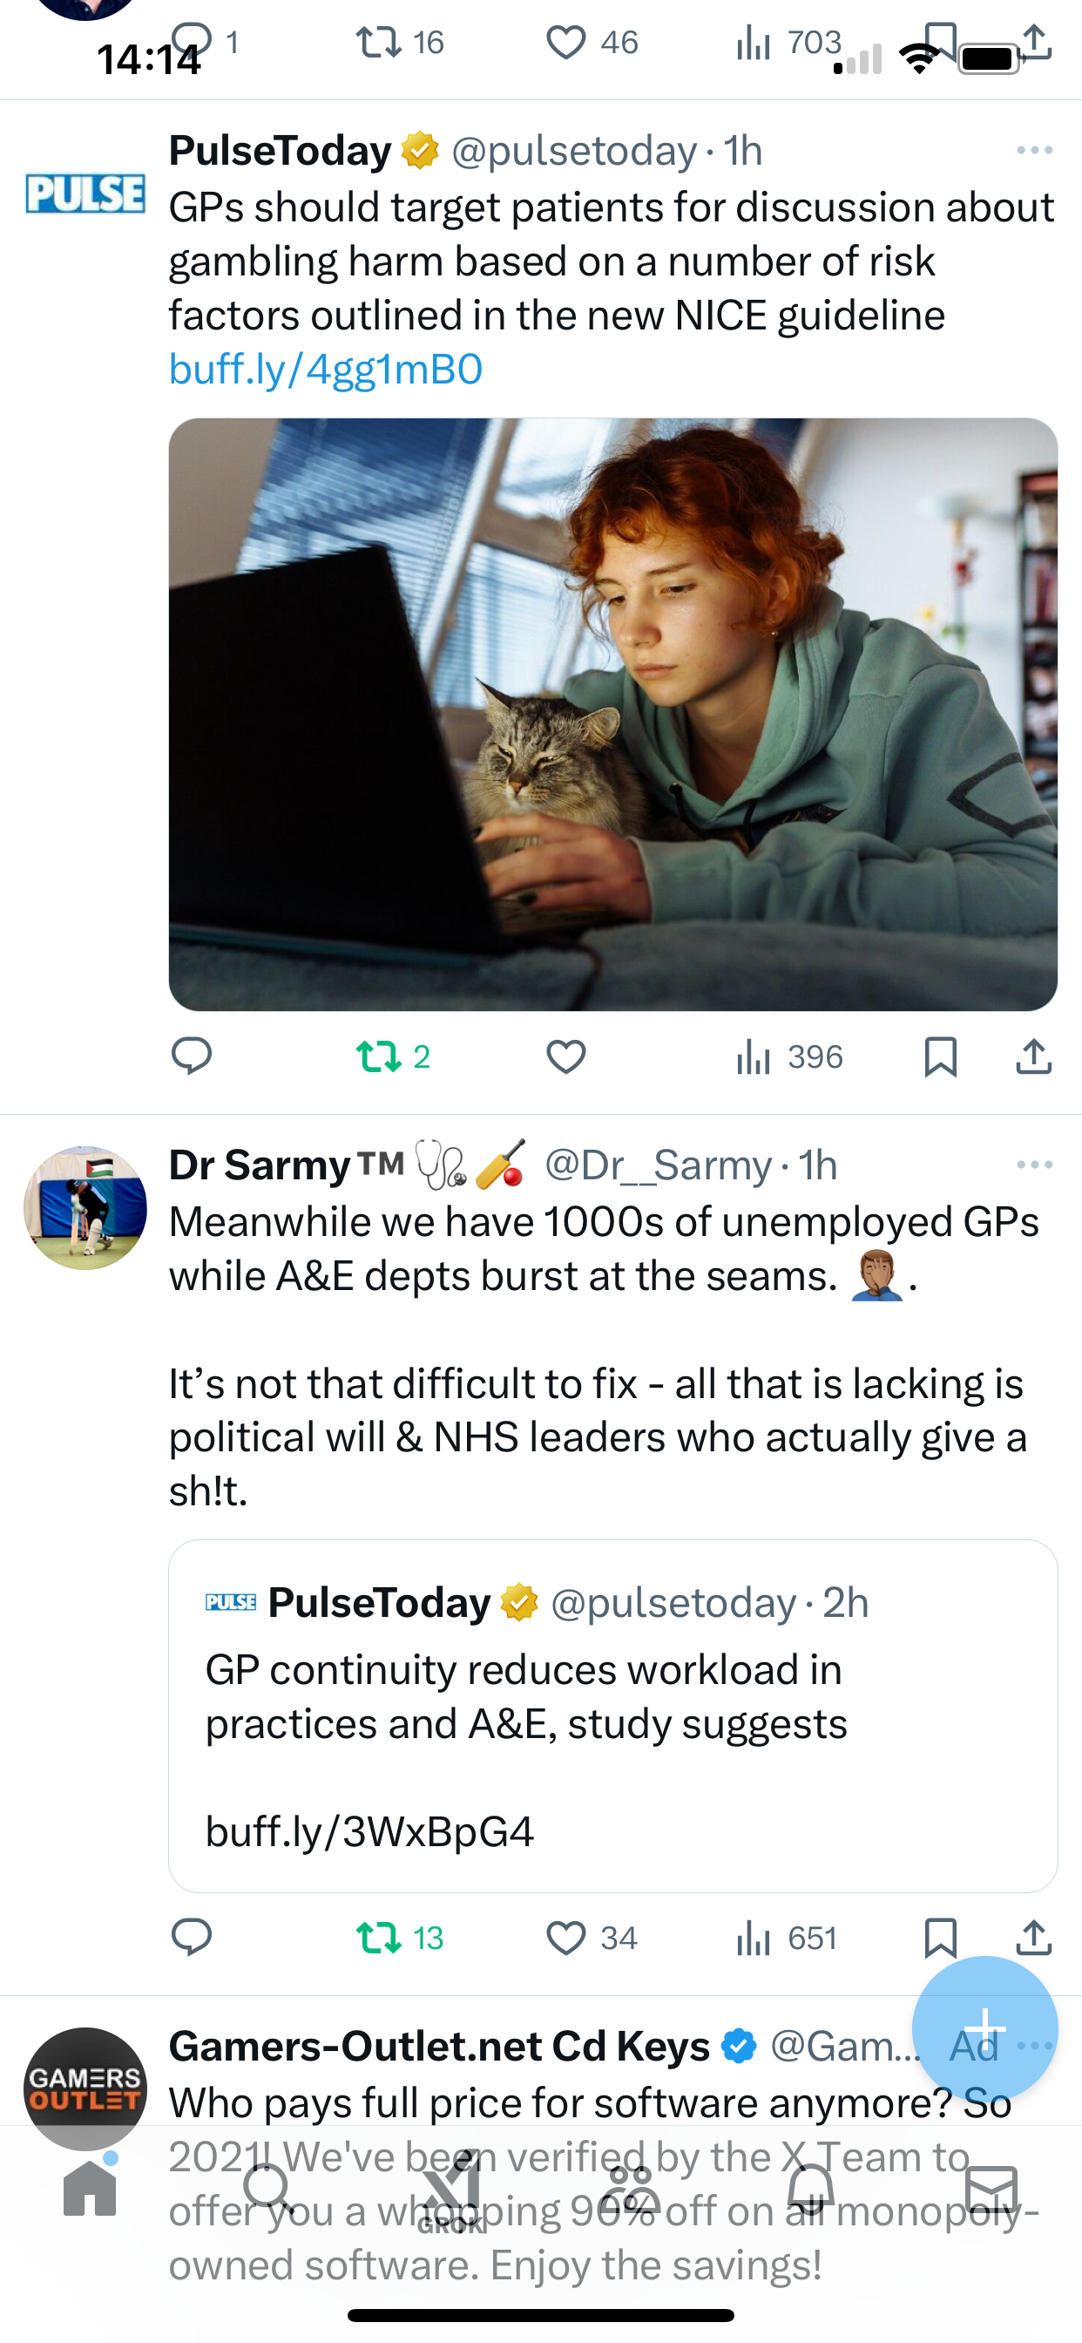Tap the compose new post button
Image resolution: width=1082 pixels, height=2343 pixels.
coord(984,2029)
